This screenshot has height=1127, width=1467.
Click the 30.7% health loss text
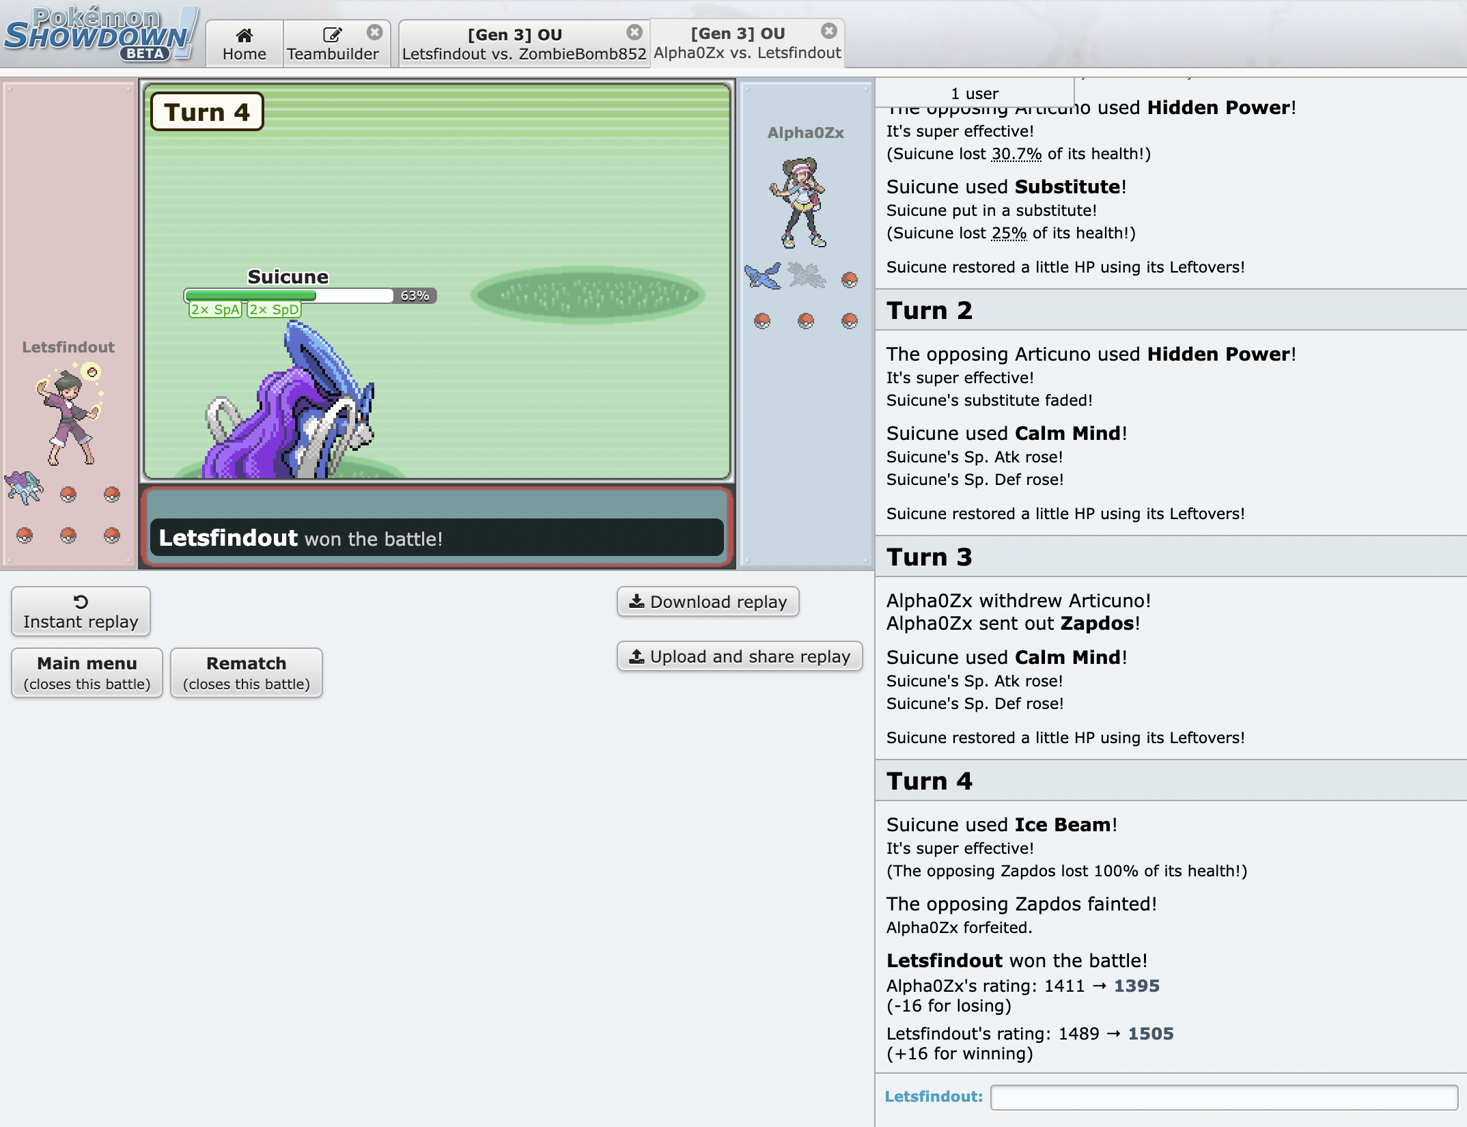[1016, 154]
